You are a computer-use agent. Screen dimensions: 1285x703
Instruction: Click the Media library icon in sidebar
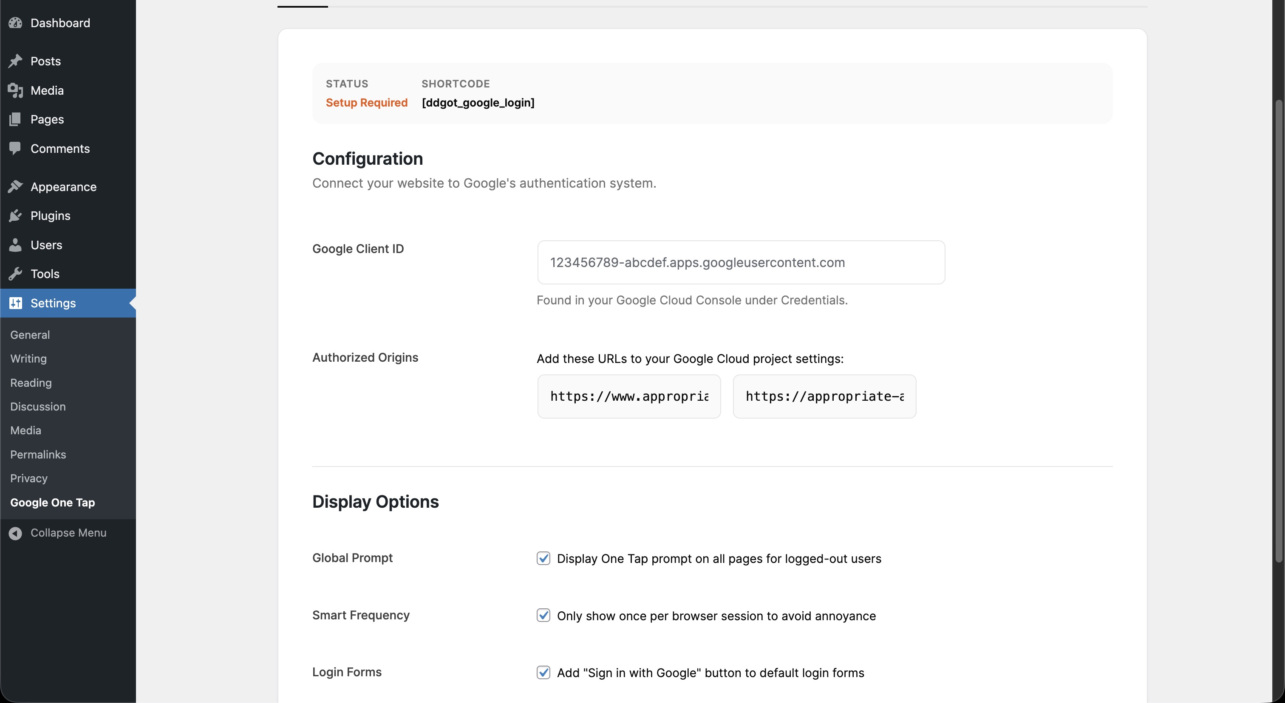(15, 90)
